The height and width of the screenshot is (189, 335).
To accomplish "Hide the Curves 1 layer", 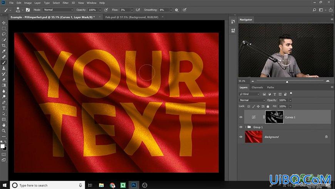I will pyautogui.click(x=241, y=117).
